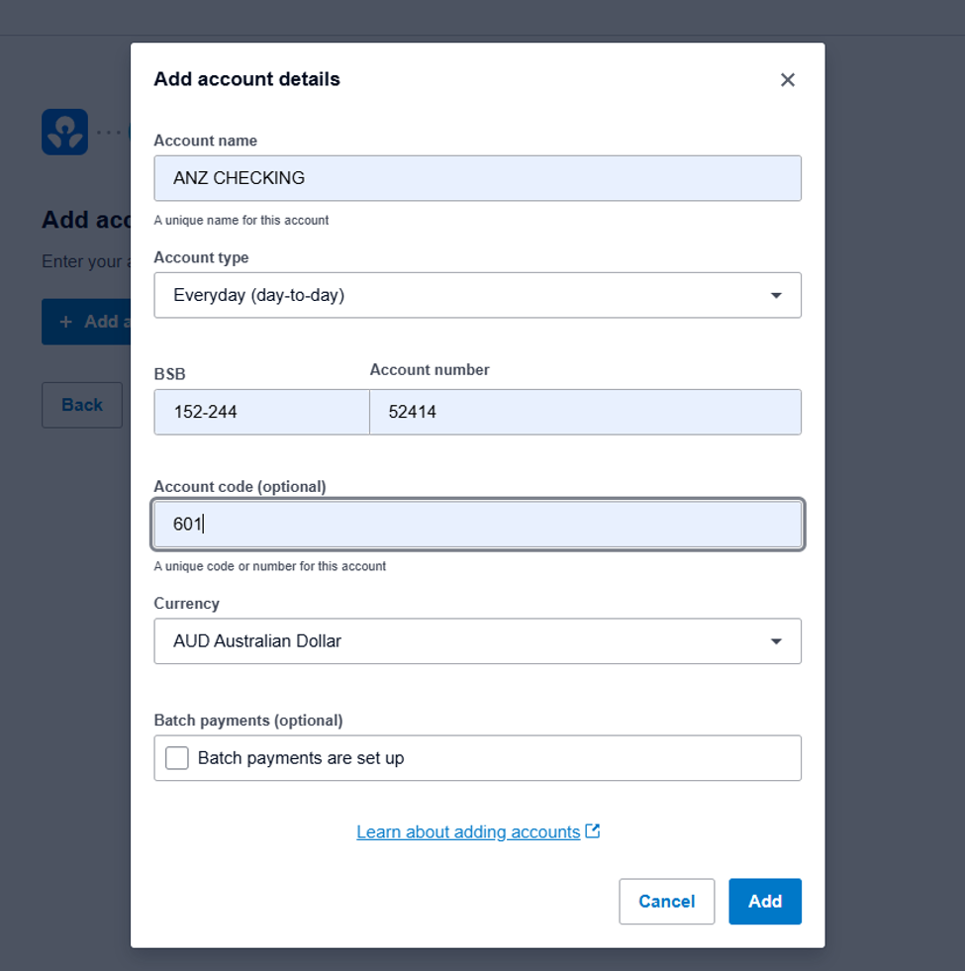Open the Learn about adding accounts link
The image size is (965, 971).
pos(468,831)
